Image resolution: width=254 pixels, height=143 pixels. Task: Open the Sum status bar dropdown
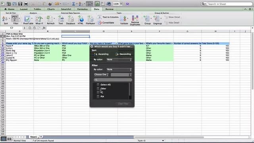coord(163,141)
